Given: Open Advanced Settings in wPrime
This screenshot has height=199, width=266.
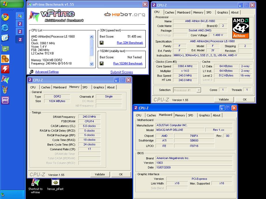Looking at the screenshot, I should (47, 72).
